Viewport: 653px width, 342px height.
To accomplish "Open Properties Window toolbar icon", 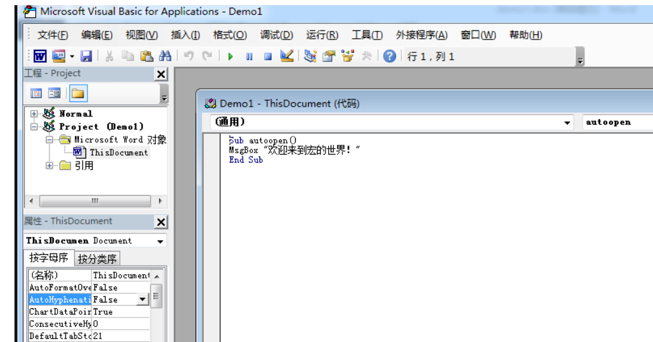I will click(329, 56).
